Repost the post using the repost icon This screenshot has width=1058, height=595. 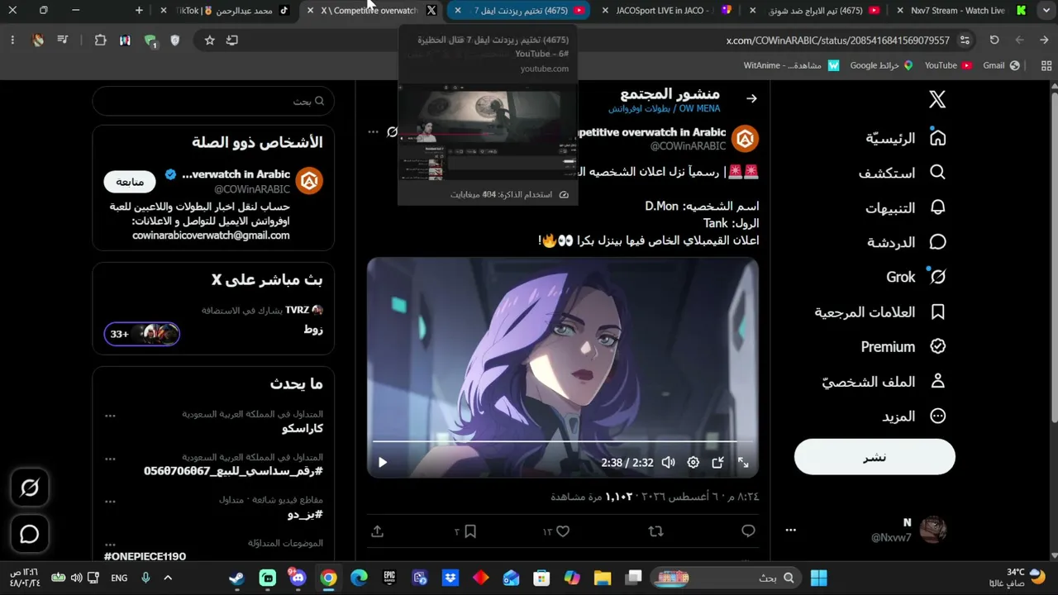pos(656,531)
